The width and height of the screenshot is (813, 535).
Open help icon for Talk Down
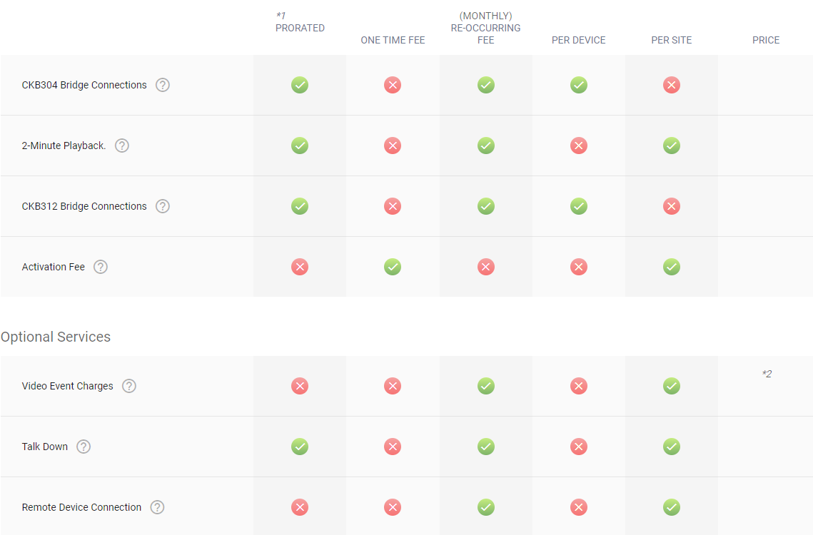(x=84, y=447)
